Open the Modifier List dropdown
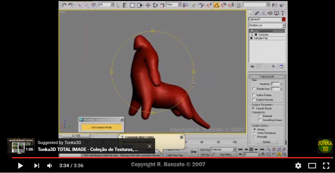This screenshot has height=173, width=335. click(267, 25)
